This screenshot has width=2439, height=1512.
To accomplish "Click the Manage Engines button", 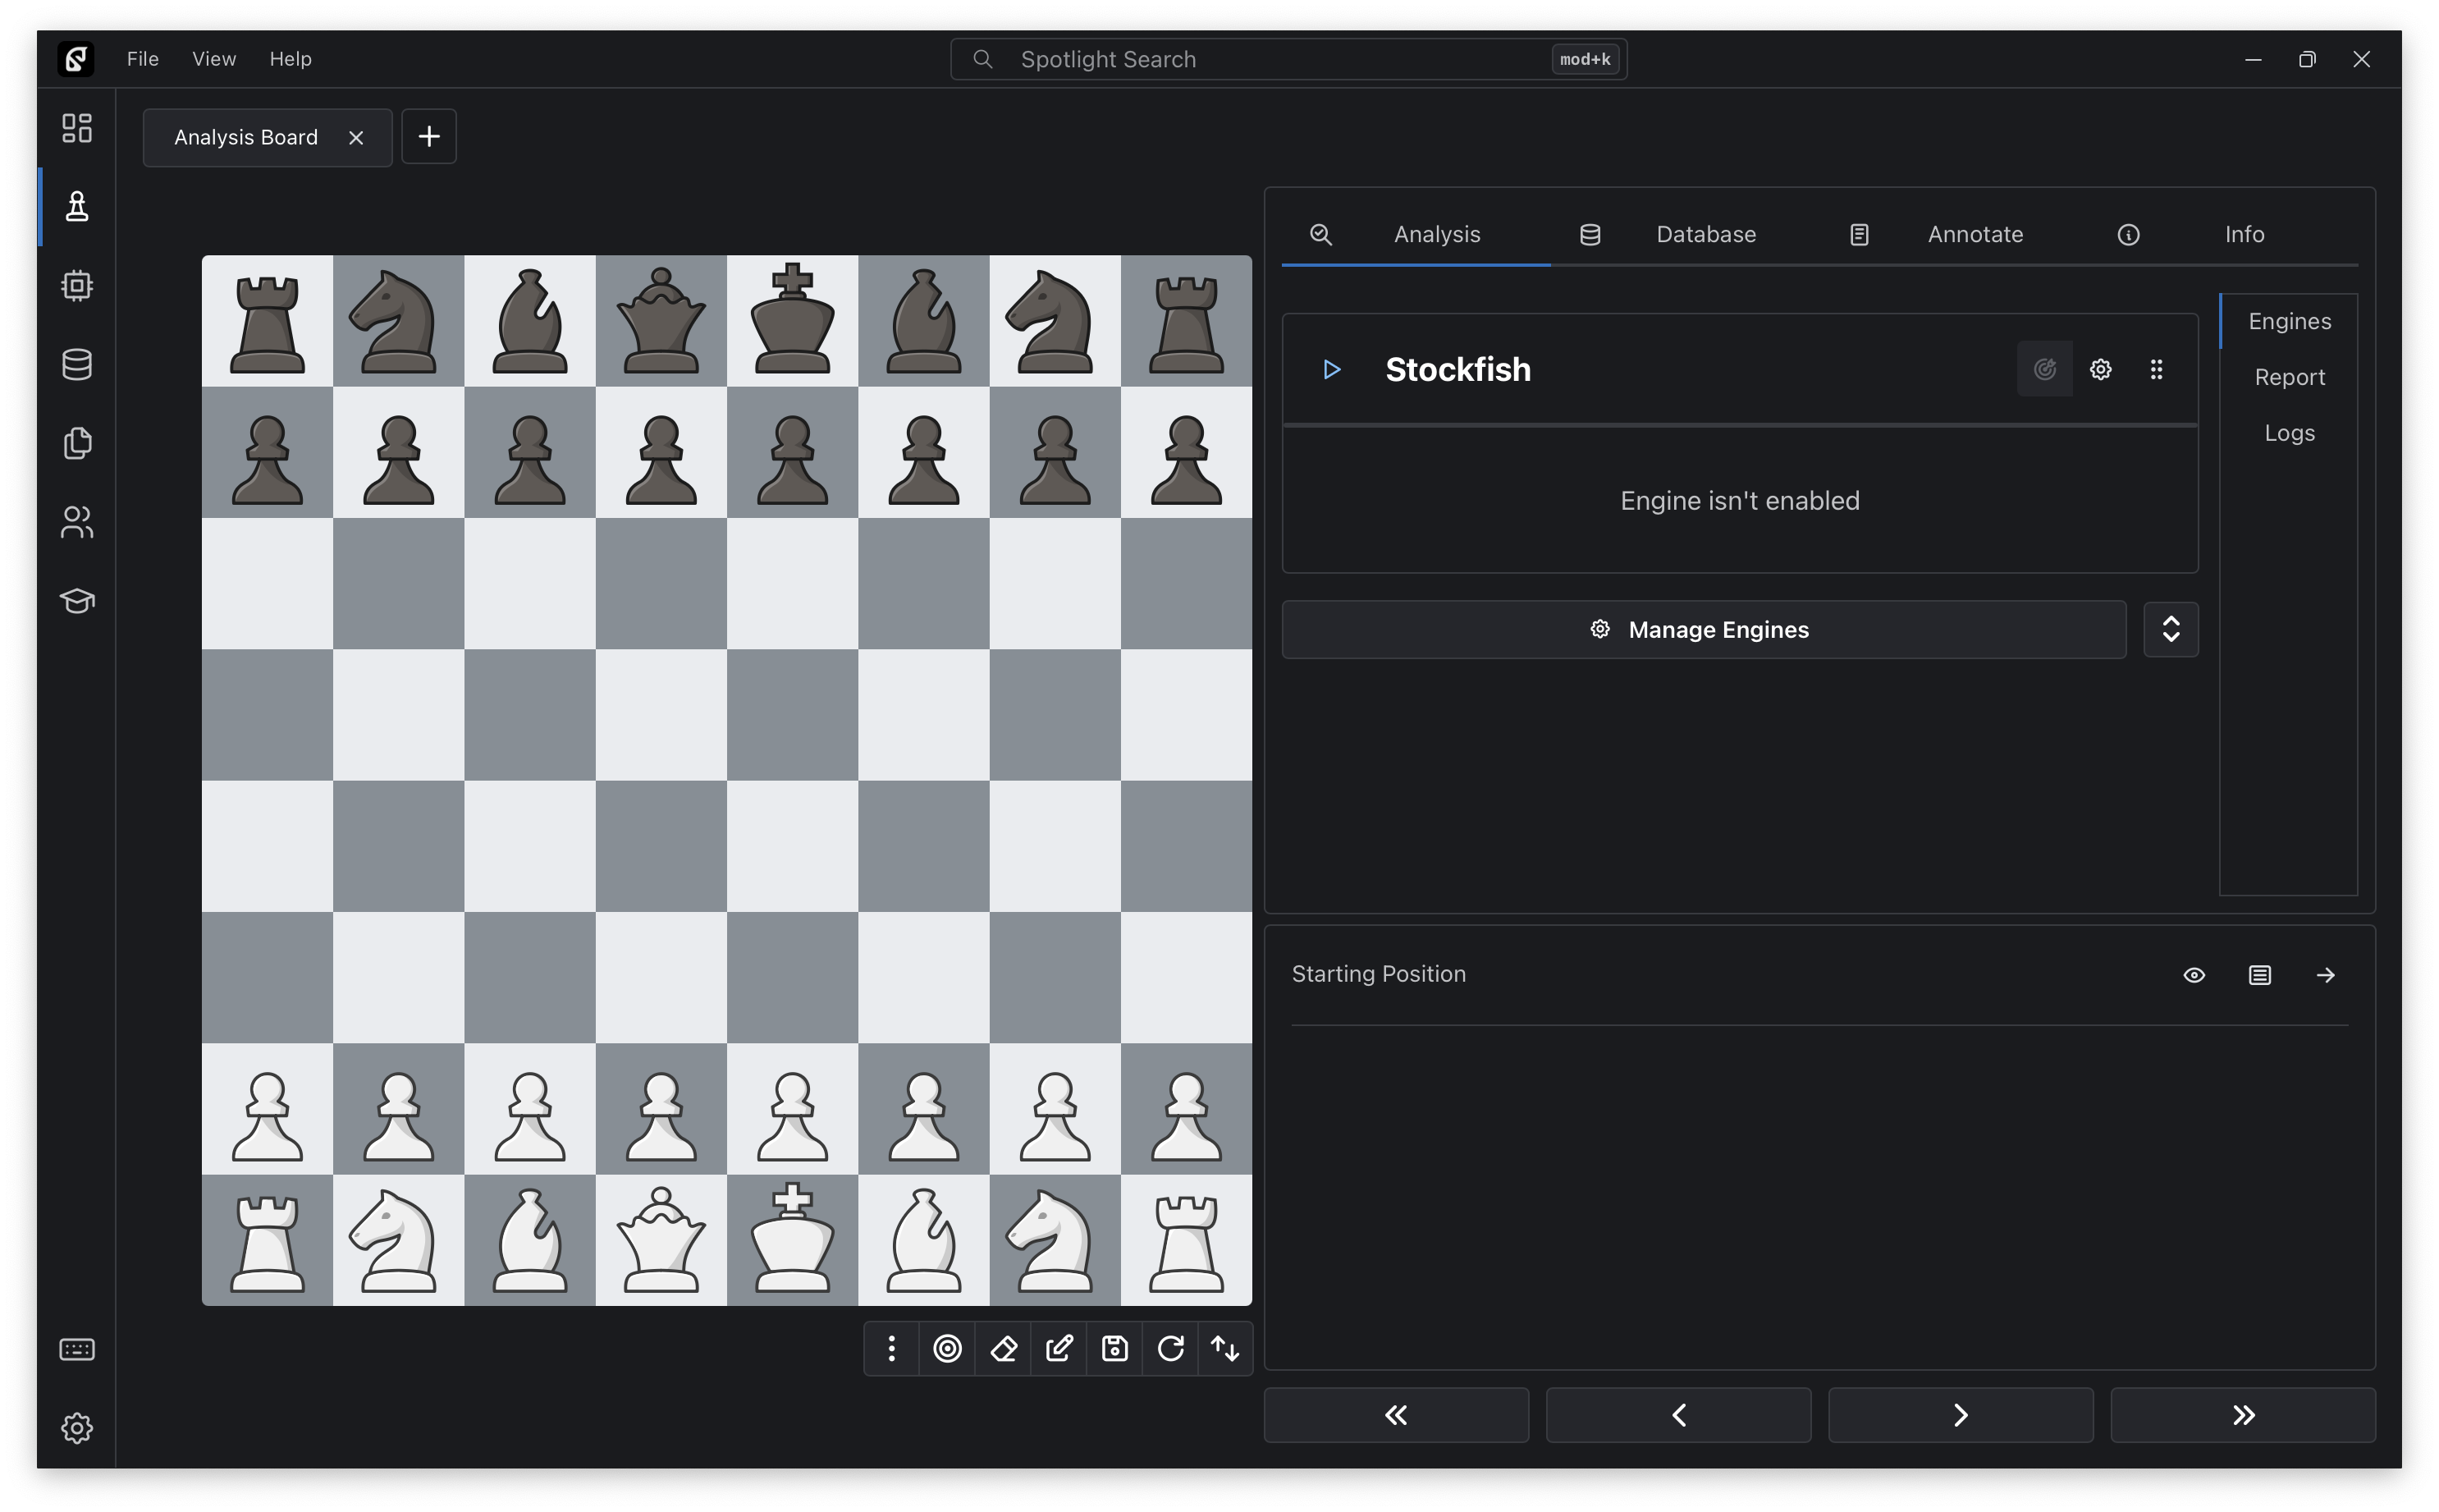I will [1704, 630].
